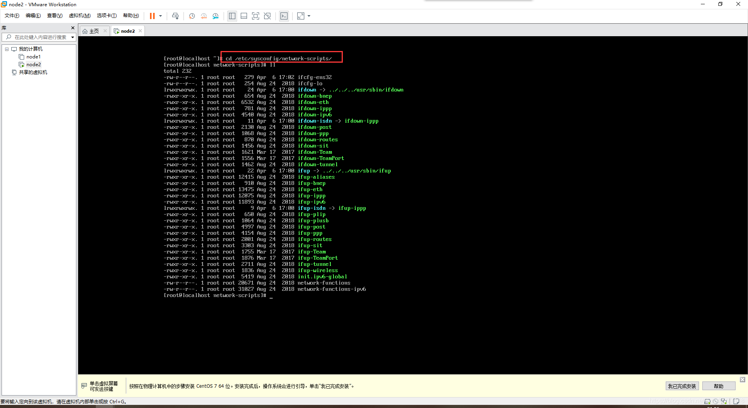Select 我的计算机 in the library tree

[x=30, y=49]
